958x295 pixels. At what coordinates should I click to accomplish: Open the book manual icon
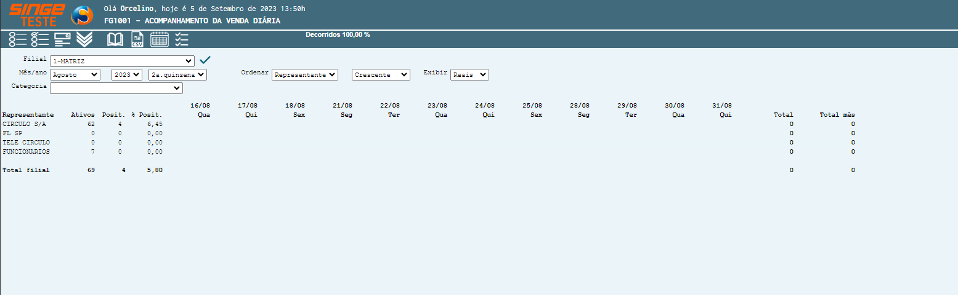click(115, 39)
